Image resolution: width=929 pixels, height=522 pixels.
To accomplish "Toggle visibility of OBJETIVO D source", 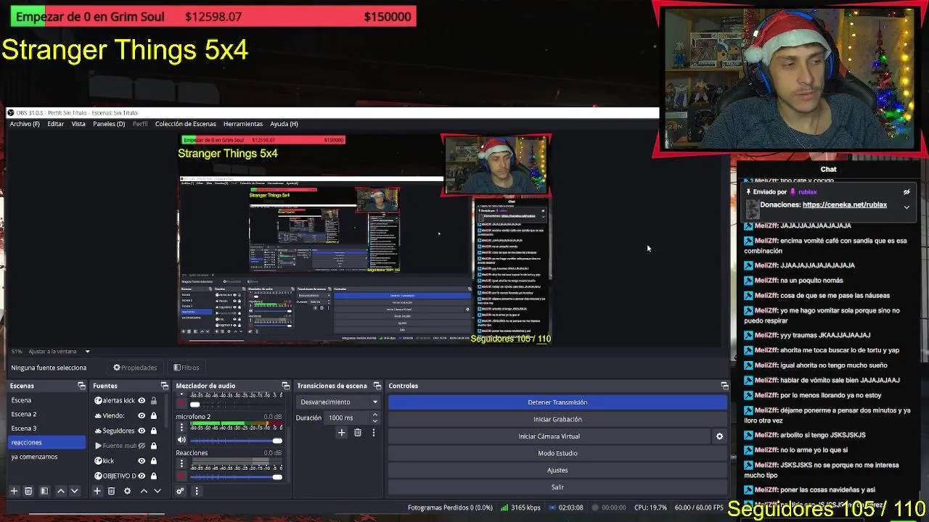I will pos(142,476).
